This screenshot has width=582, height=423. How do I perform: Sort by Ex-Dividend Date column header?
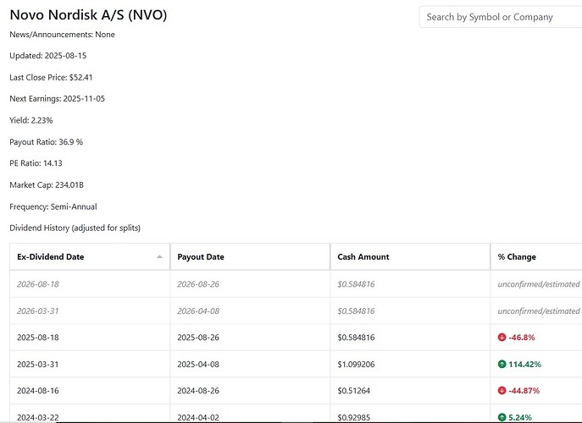coord(90,256)
